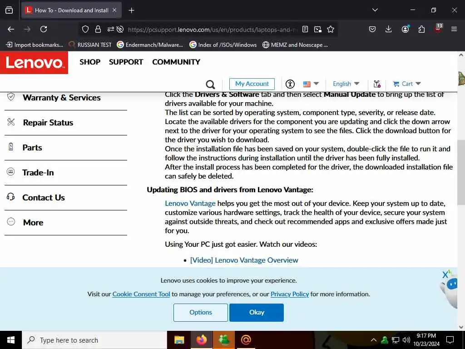Open Import bookmarks toolbar item

(x=35, y=45)
